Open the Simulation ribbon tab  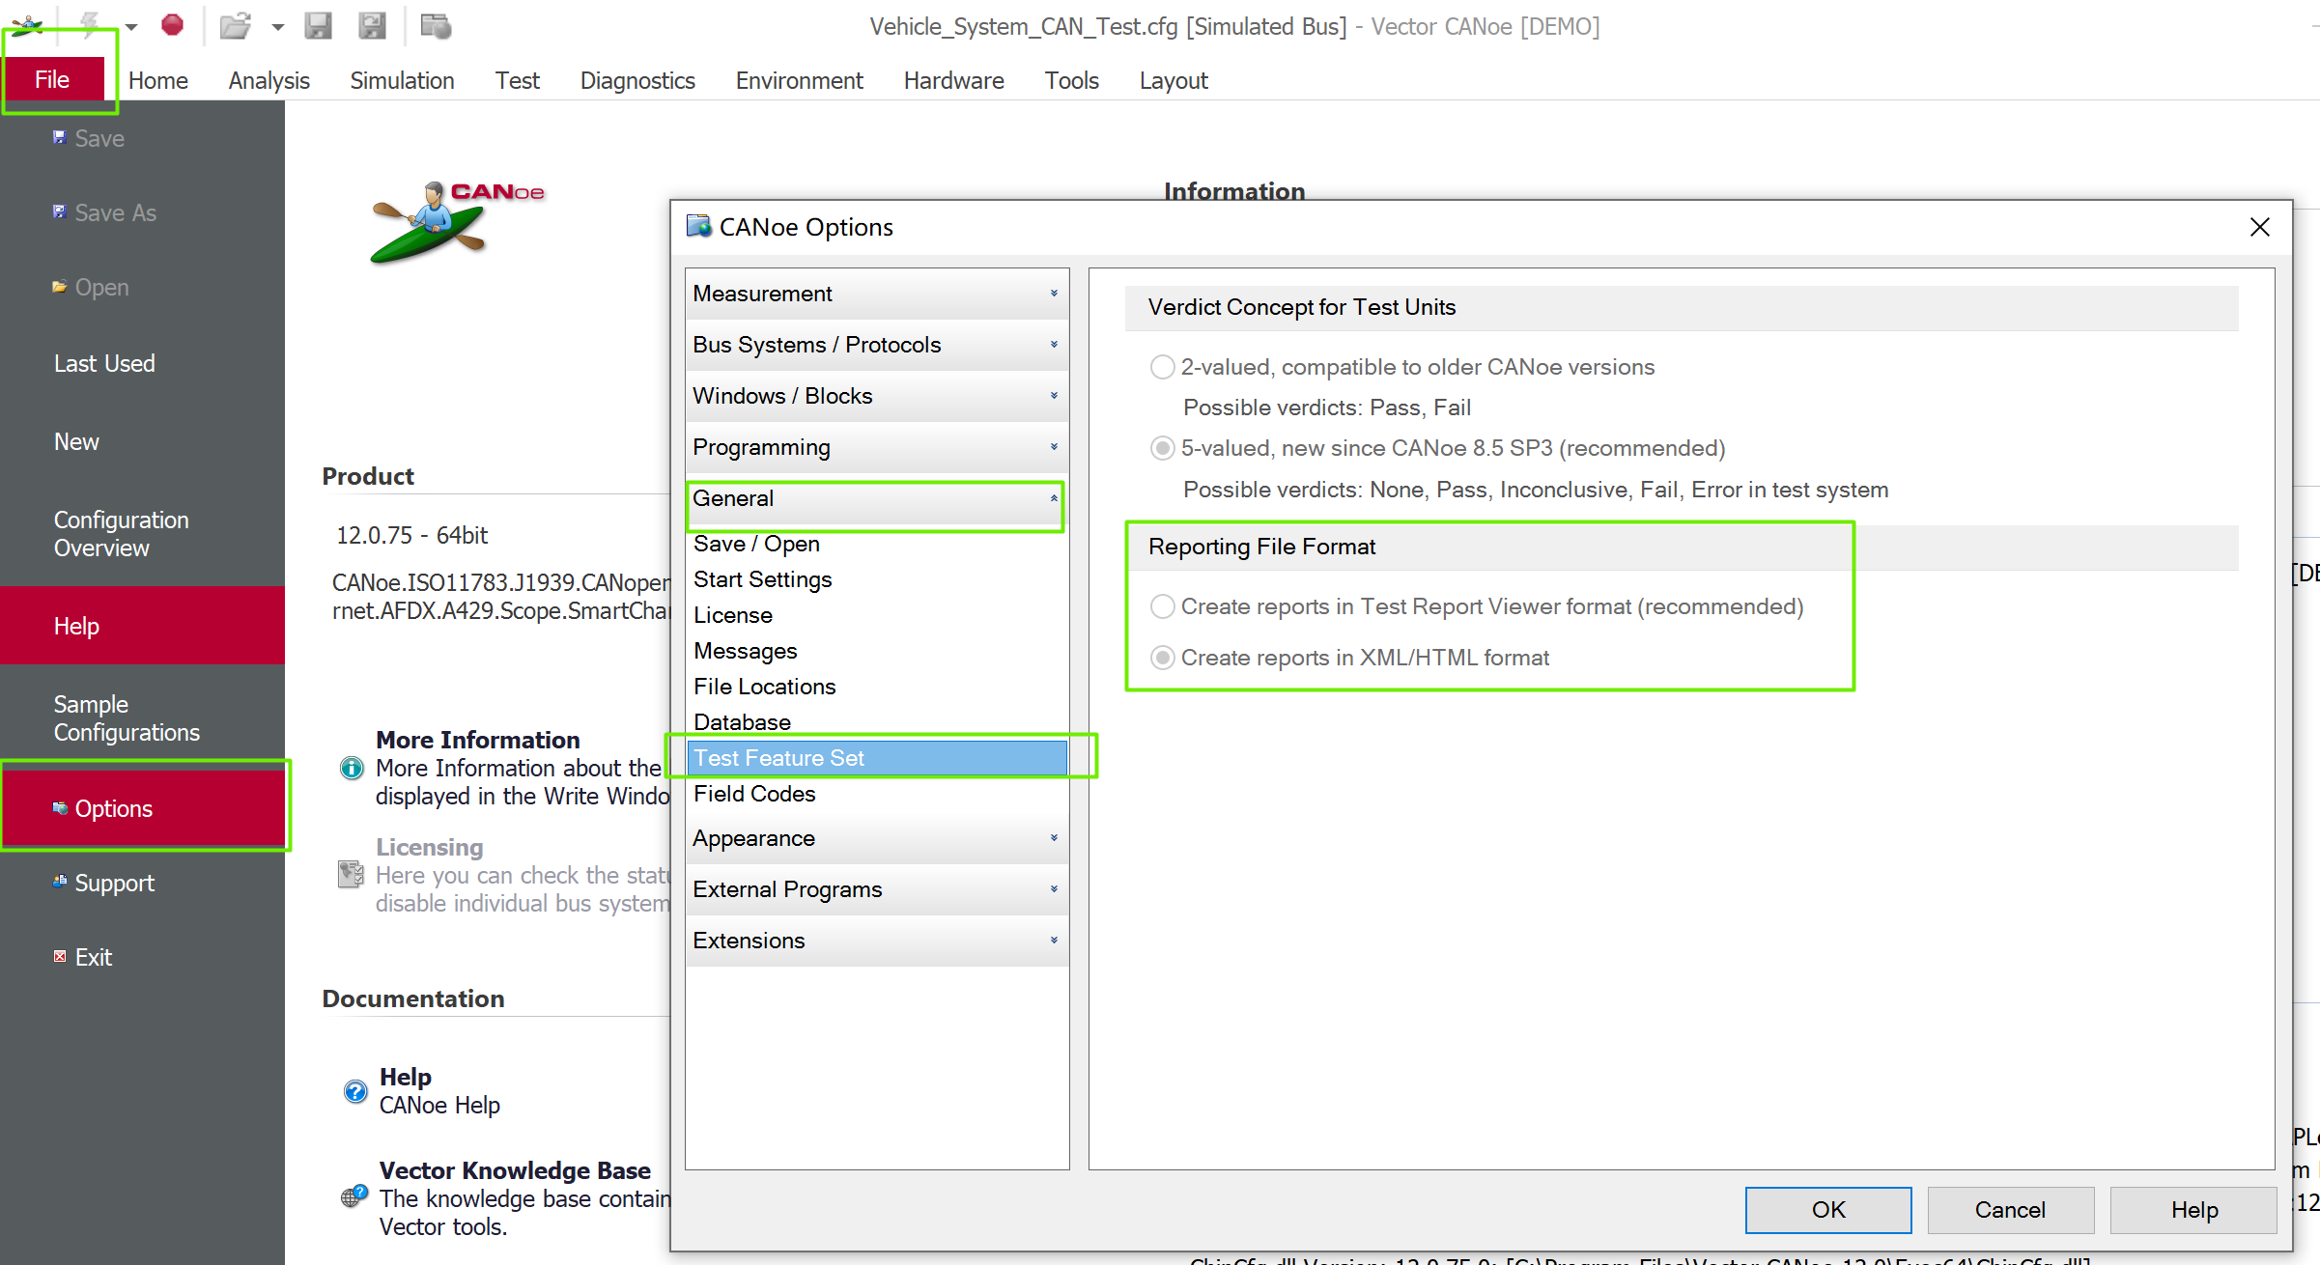pos(402,80)
